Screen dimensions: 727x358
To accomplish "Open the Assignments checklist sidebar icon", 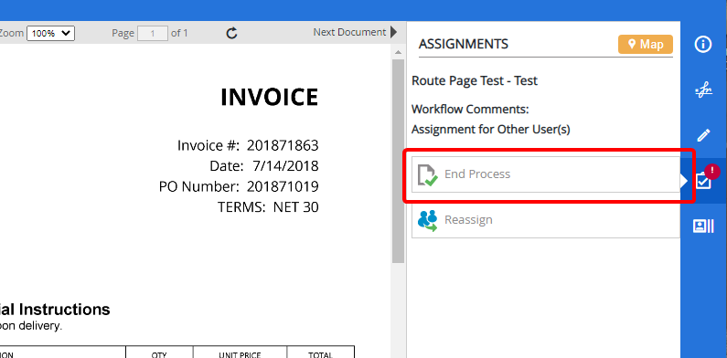I will pyautogui.click(x=703, y=182).
